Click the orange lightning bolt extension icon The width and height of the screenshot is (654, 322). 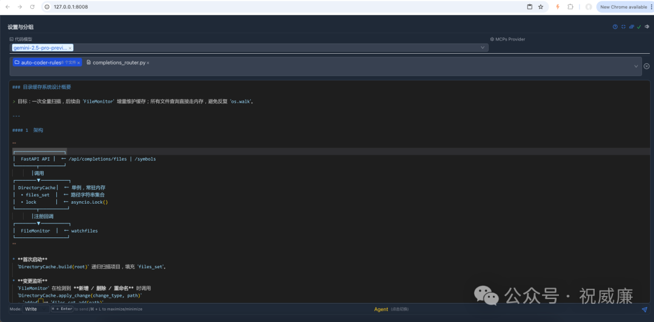coord(558,7)
